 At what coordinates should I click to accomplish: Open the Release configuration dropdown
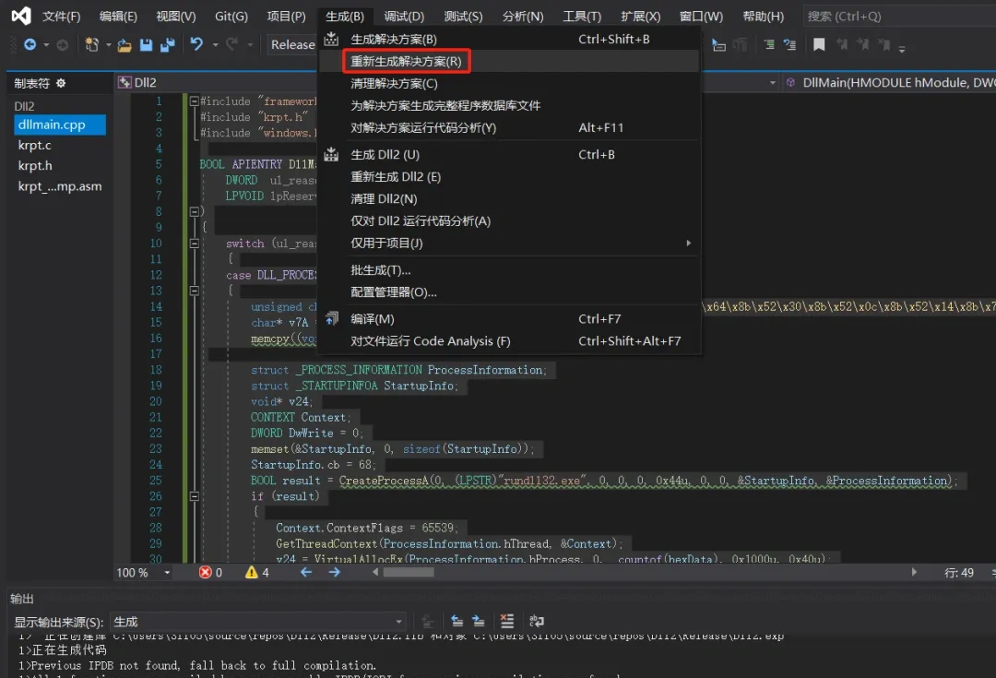293,44
